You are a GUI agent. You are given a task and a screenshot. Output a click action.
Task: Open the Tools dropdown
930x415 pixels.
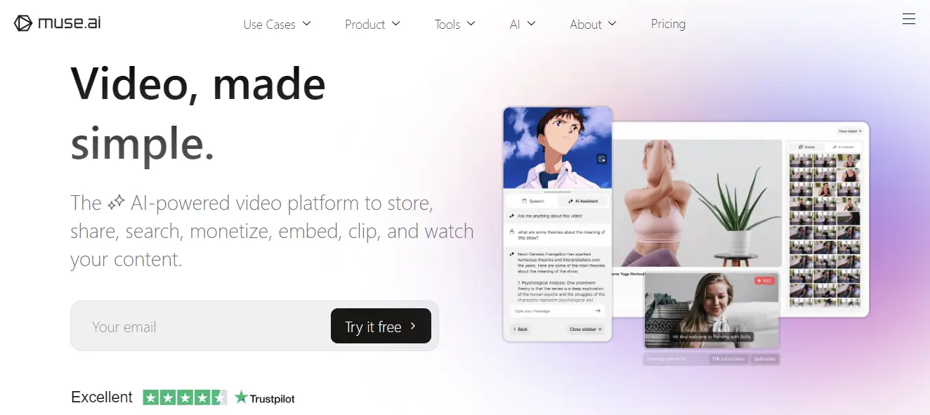coord(454,24)
